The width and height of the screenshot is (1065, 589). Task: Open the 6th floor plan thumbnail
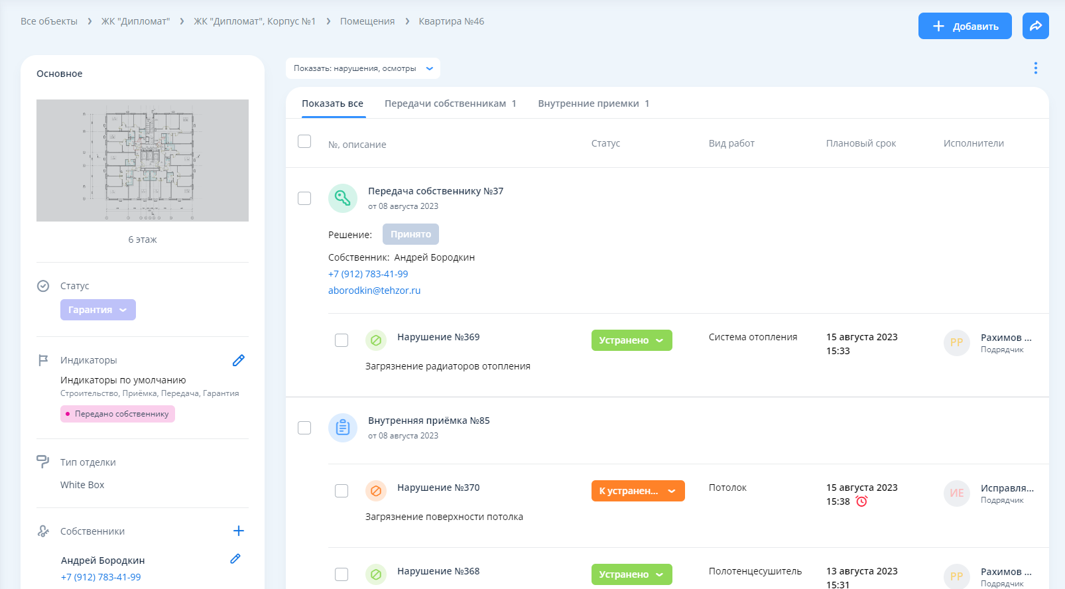click(143, 161)
